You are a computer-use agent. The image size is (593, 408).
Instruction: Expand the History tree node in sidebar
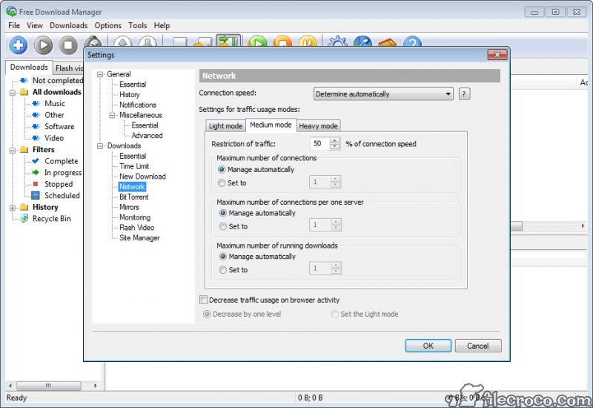13,208
